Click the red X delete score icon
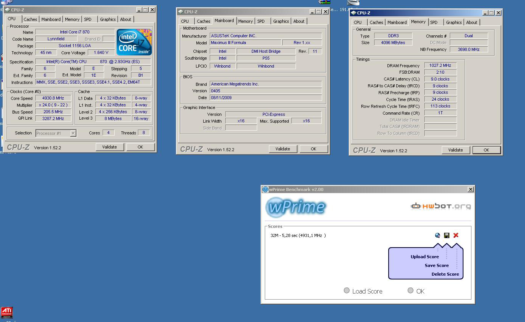The height and width of the screenshot is (322, 525). tap(456, 235)
